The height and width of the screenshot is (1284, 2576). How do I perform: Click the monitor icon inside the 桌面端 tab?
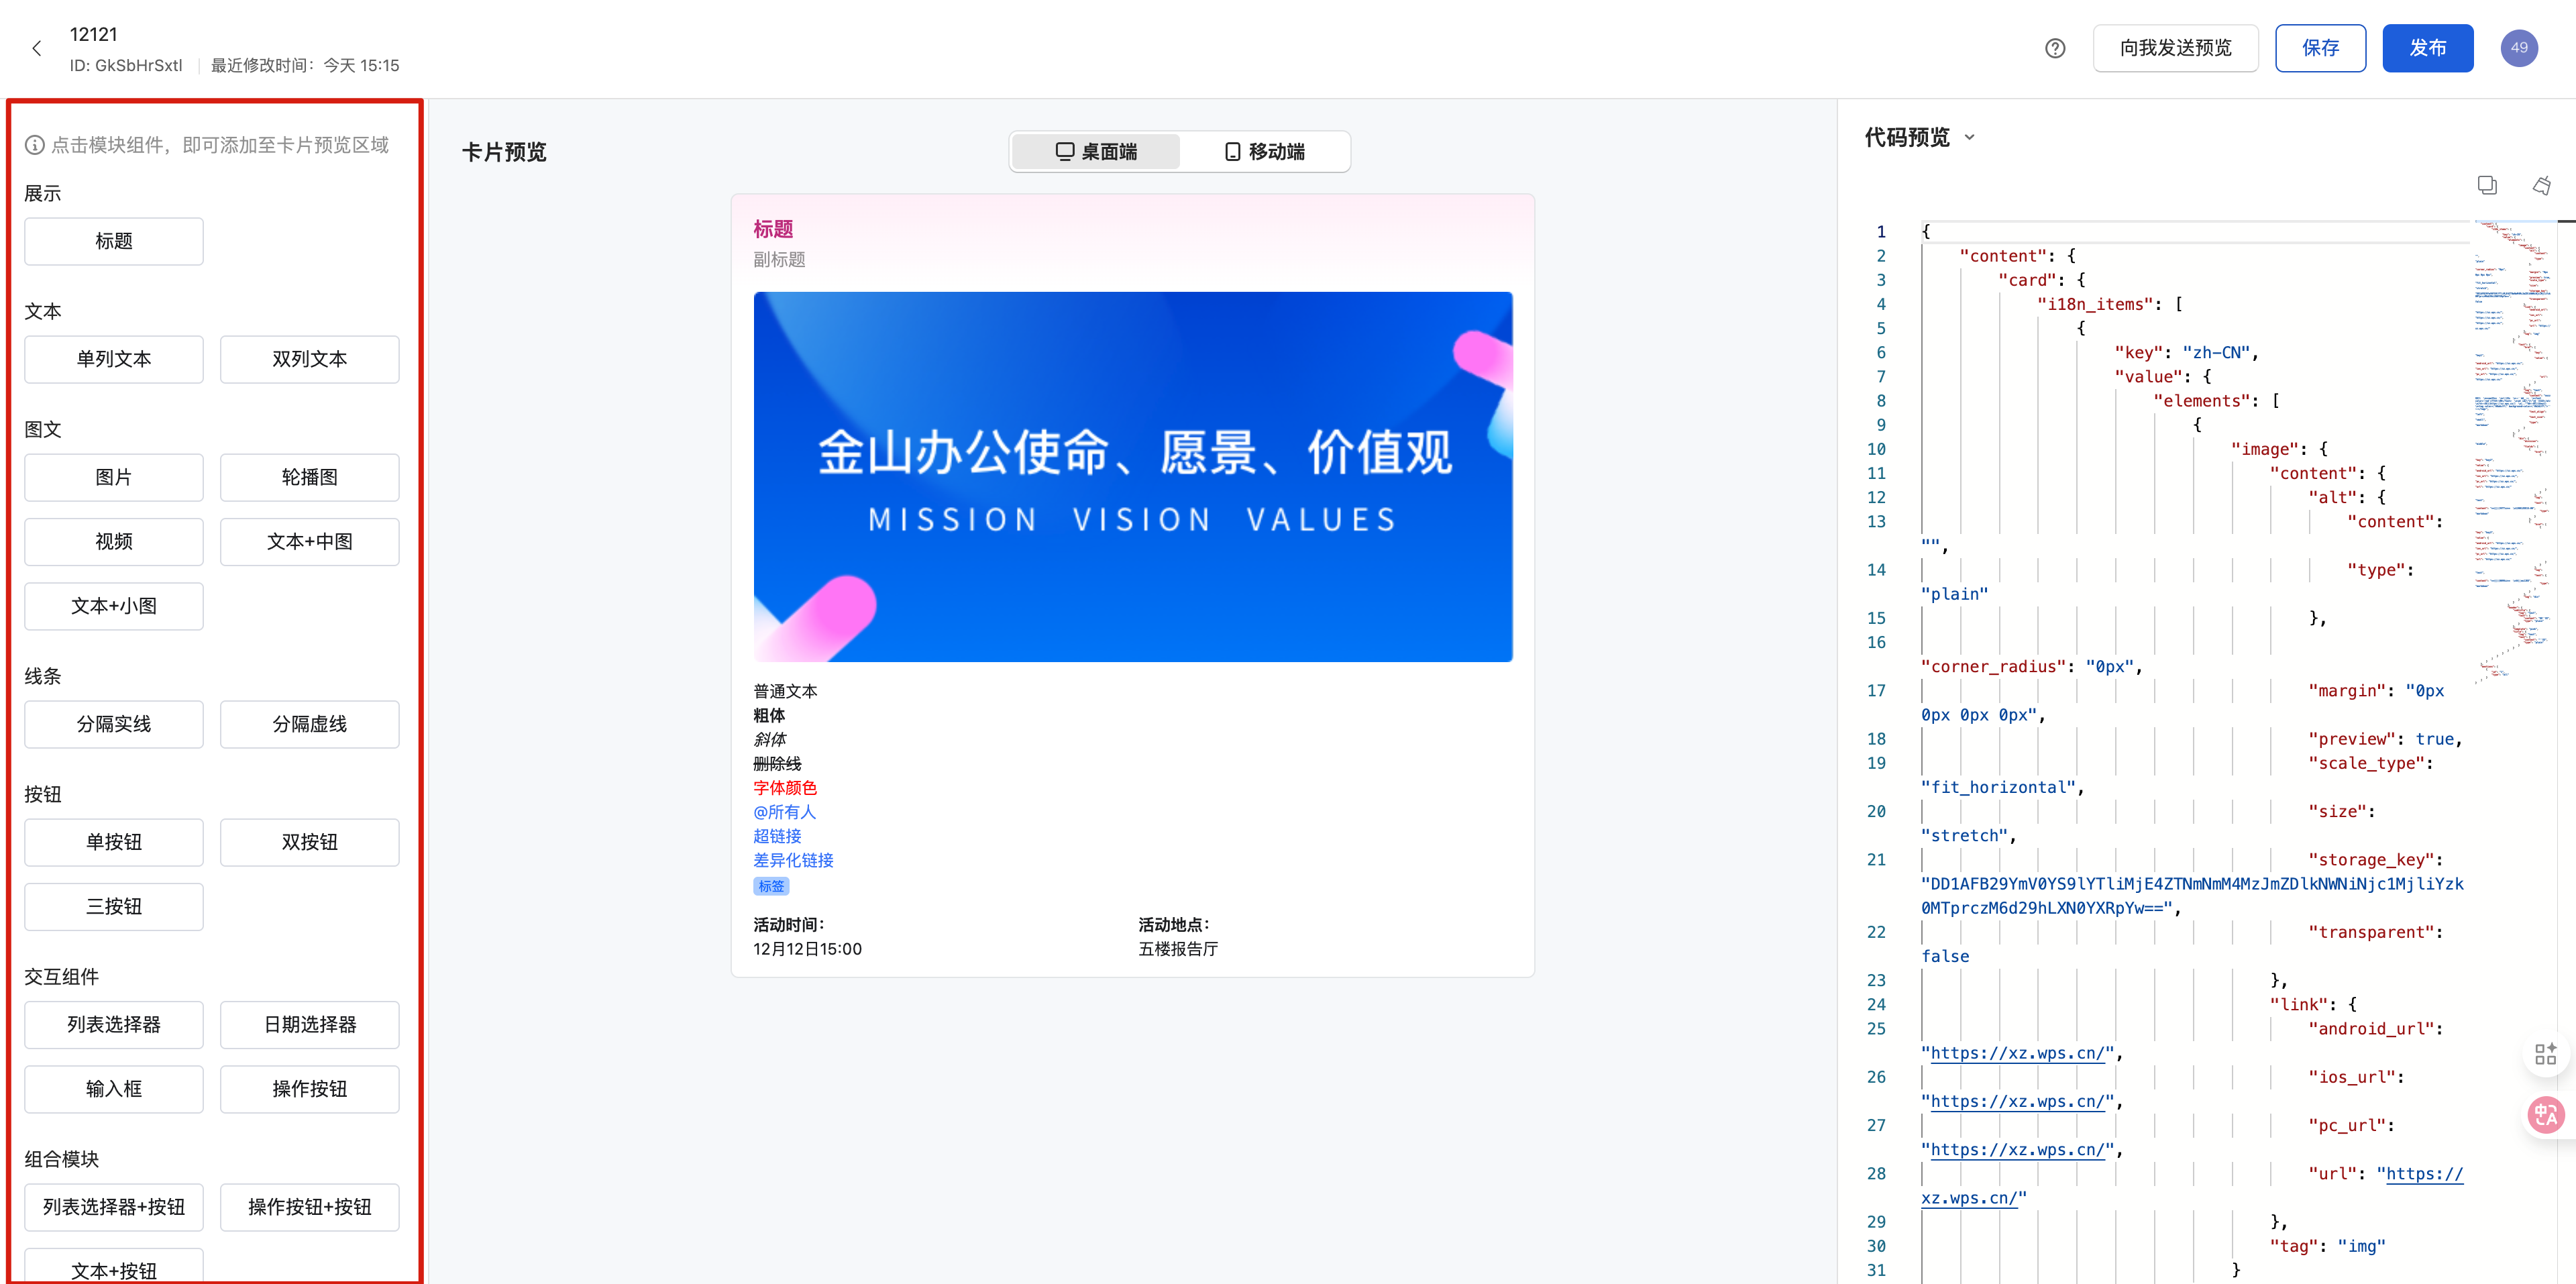pyautogui.click(x=1064, y=151)
